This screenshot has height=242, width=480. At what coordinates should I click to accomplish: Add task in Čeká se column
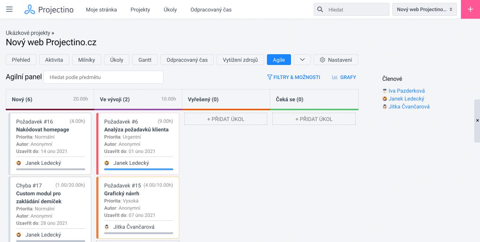[314, 119]
